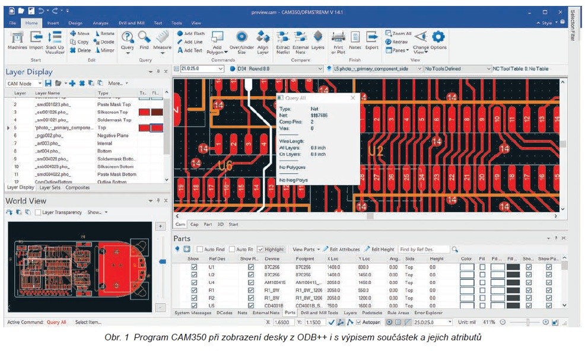Toggle the Auto Find checkbox
This screenshot has width=585, height=351.
point(199,249)
